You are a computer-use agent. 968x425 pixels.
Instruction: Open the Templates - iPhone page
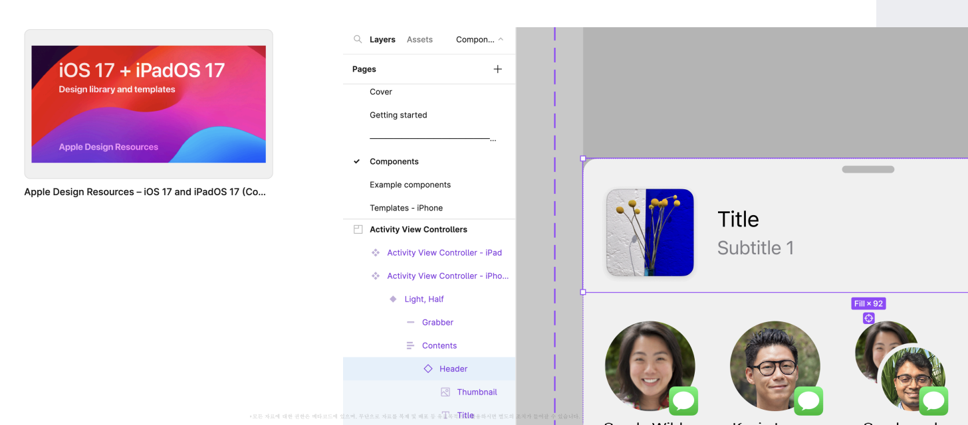click(x=406, y=208)
